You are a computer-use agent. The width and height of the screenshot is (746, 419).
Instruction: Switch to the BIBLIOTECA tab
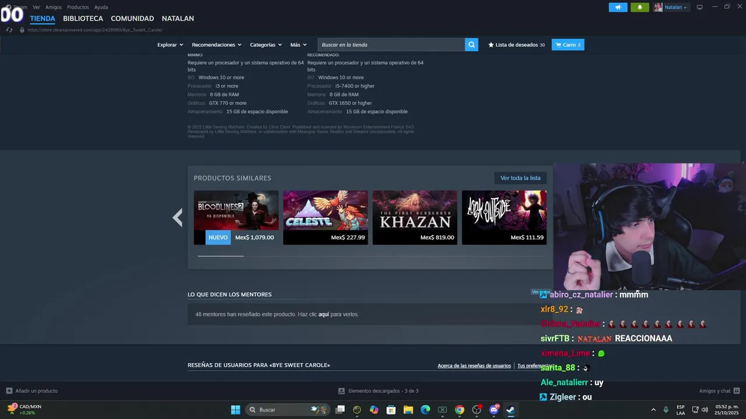tap(83, 19)
